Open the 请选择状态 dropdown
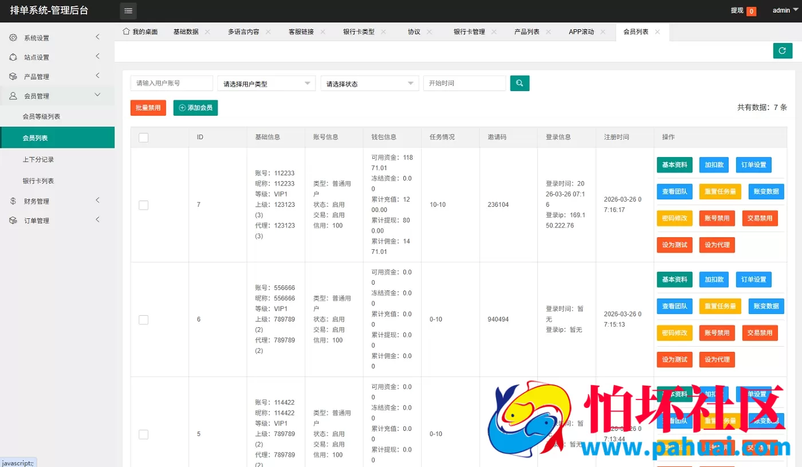 point(369,84)
